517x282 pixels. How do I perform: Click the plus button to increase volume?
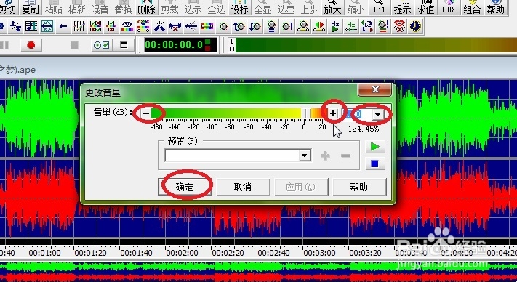point(333,113)
